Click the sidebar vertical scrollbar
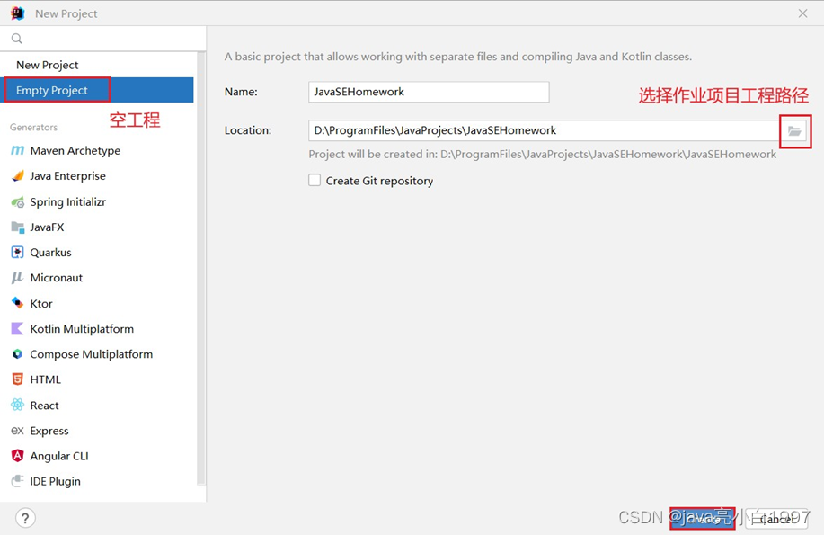The height and width of the screenshot is (535, 824). [200, 268]
